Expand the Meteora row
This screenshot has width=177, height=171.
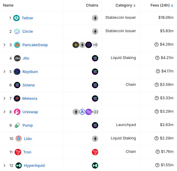click(x=4, y=98)
